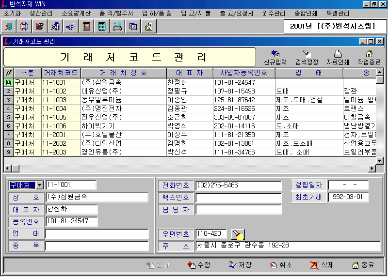Image resolution: width=388 pixels, height=277 pixels.
Task: Expand the 구매처 type dropdown
Action: tap(39, 185)
